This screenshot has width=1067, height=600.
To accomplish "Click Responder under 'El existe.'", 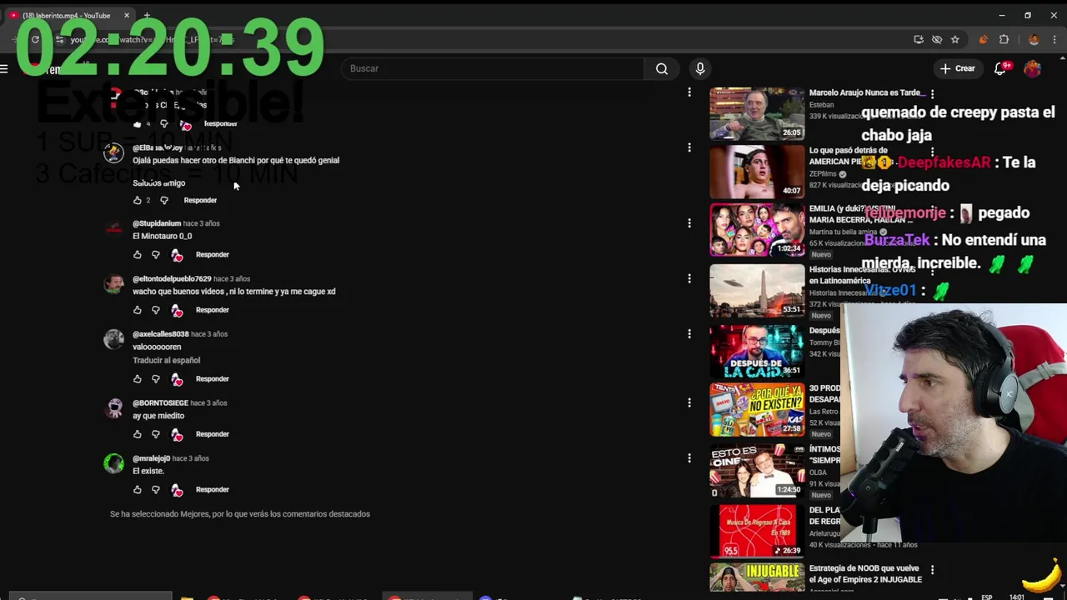I will tap(212, 490).
